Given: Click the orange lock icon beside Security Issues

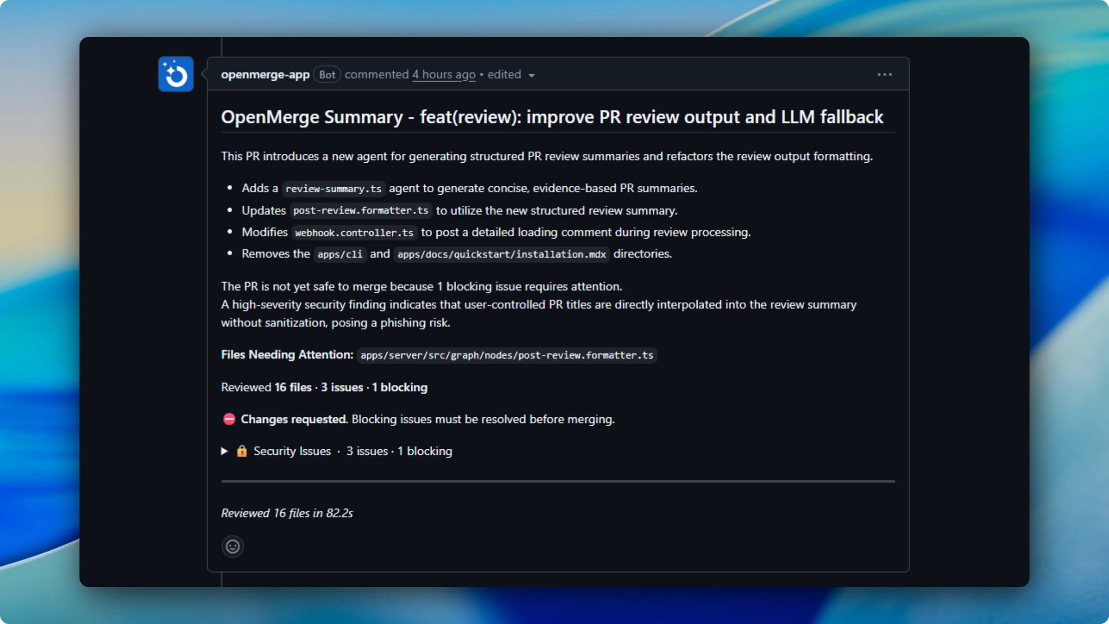Looking at the screenshot, I should pyautogui.click(x=242, y=451).
